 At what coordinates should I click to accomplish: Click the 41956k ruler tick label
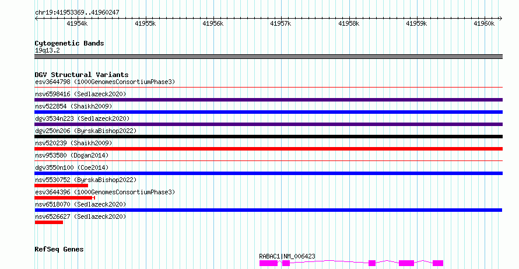coord(213,23)
